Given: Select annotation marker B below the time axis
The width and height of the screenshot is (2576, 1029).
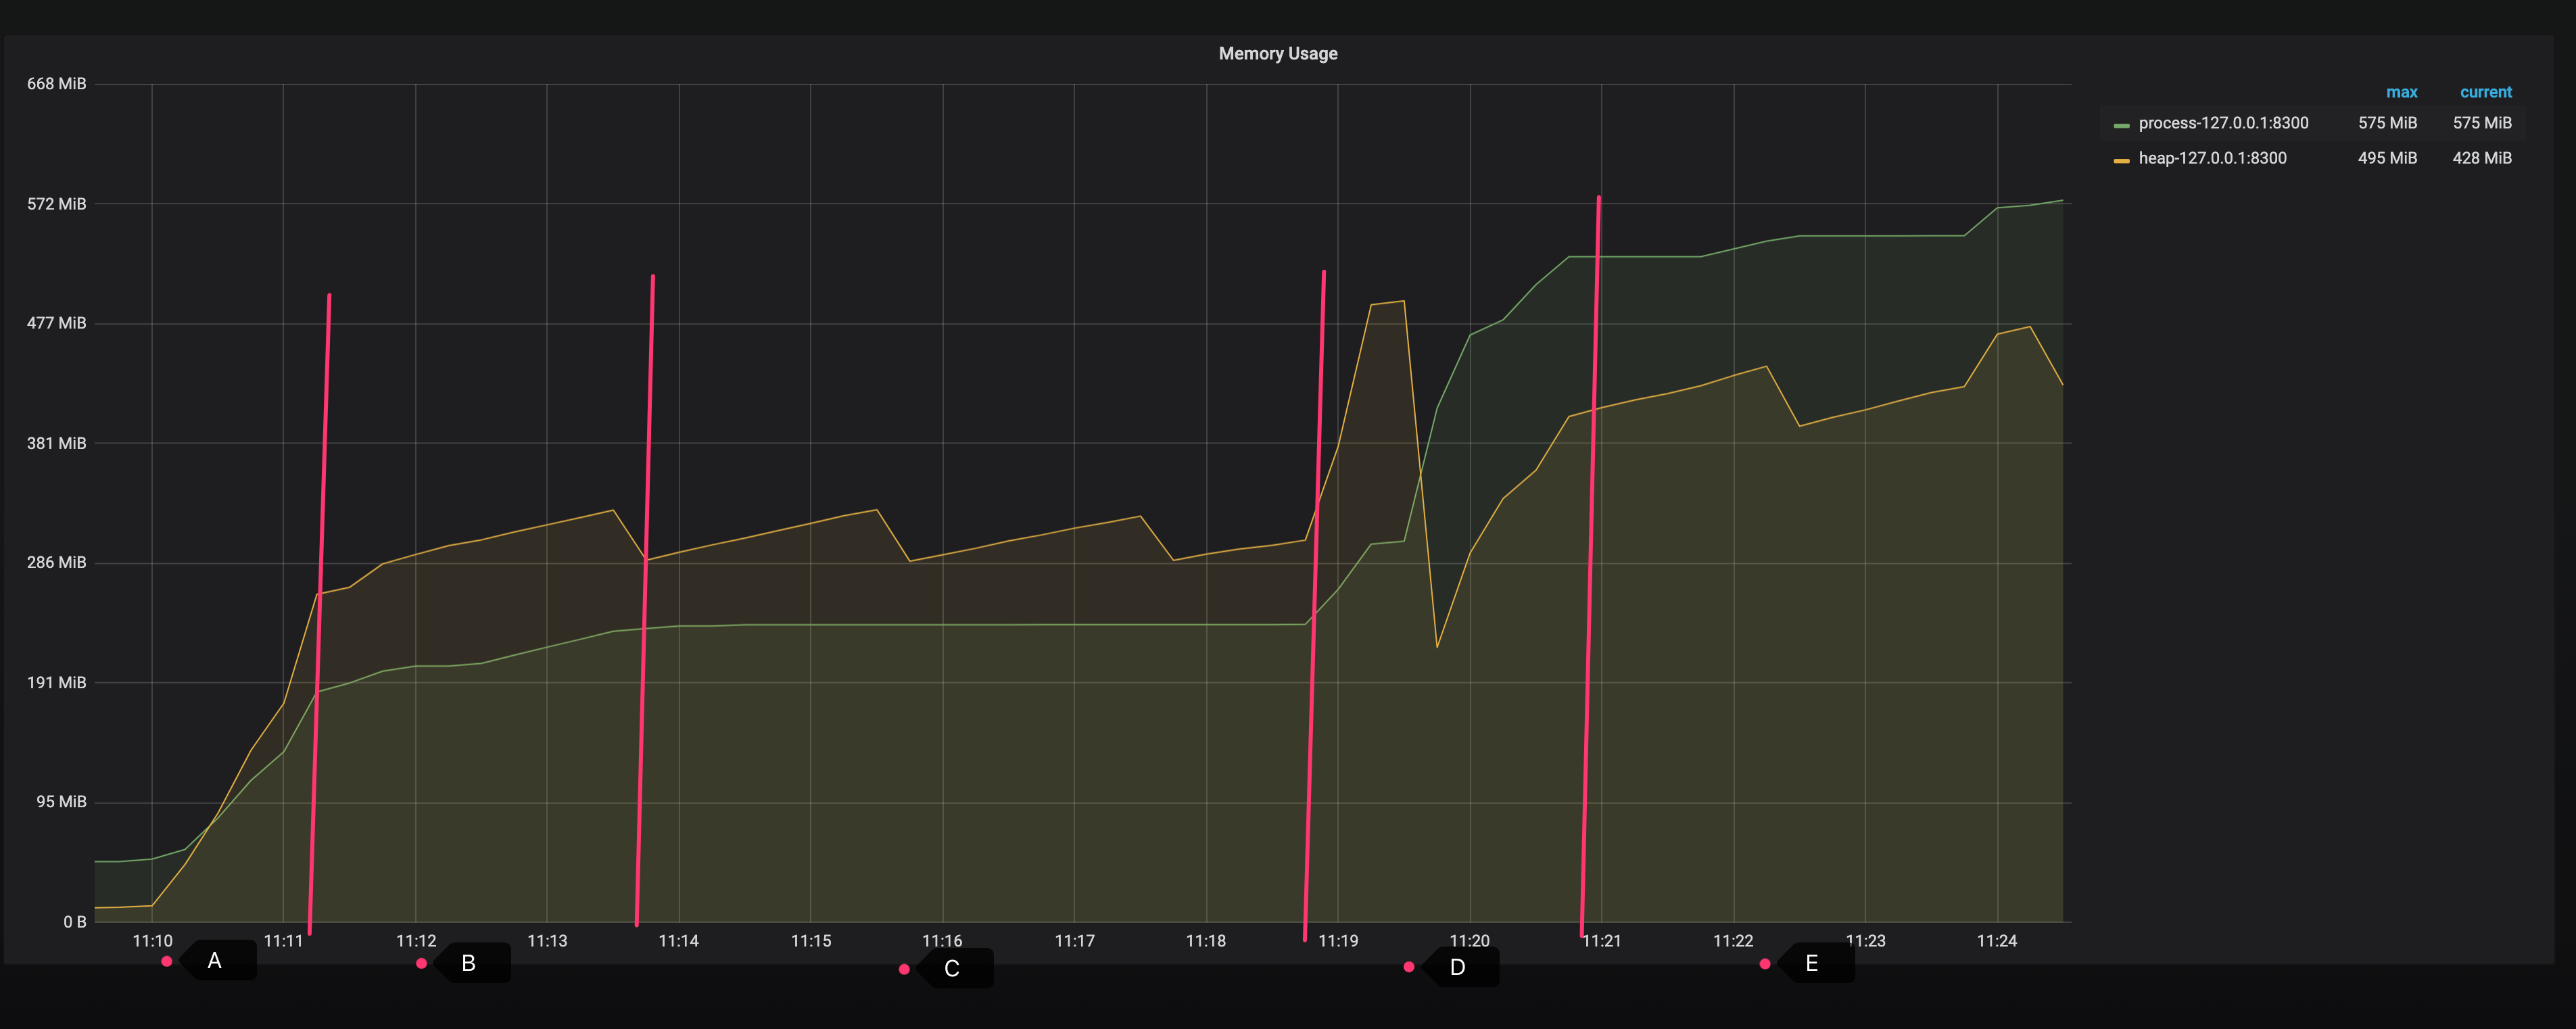Looking at the screenshot, I should tap(469, 963).
